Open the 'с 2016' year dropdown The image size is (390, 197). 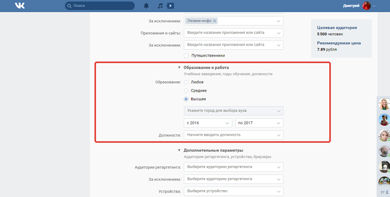(x=208, y=123)
